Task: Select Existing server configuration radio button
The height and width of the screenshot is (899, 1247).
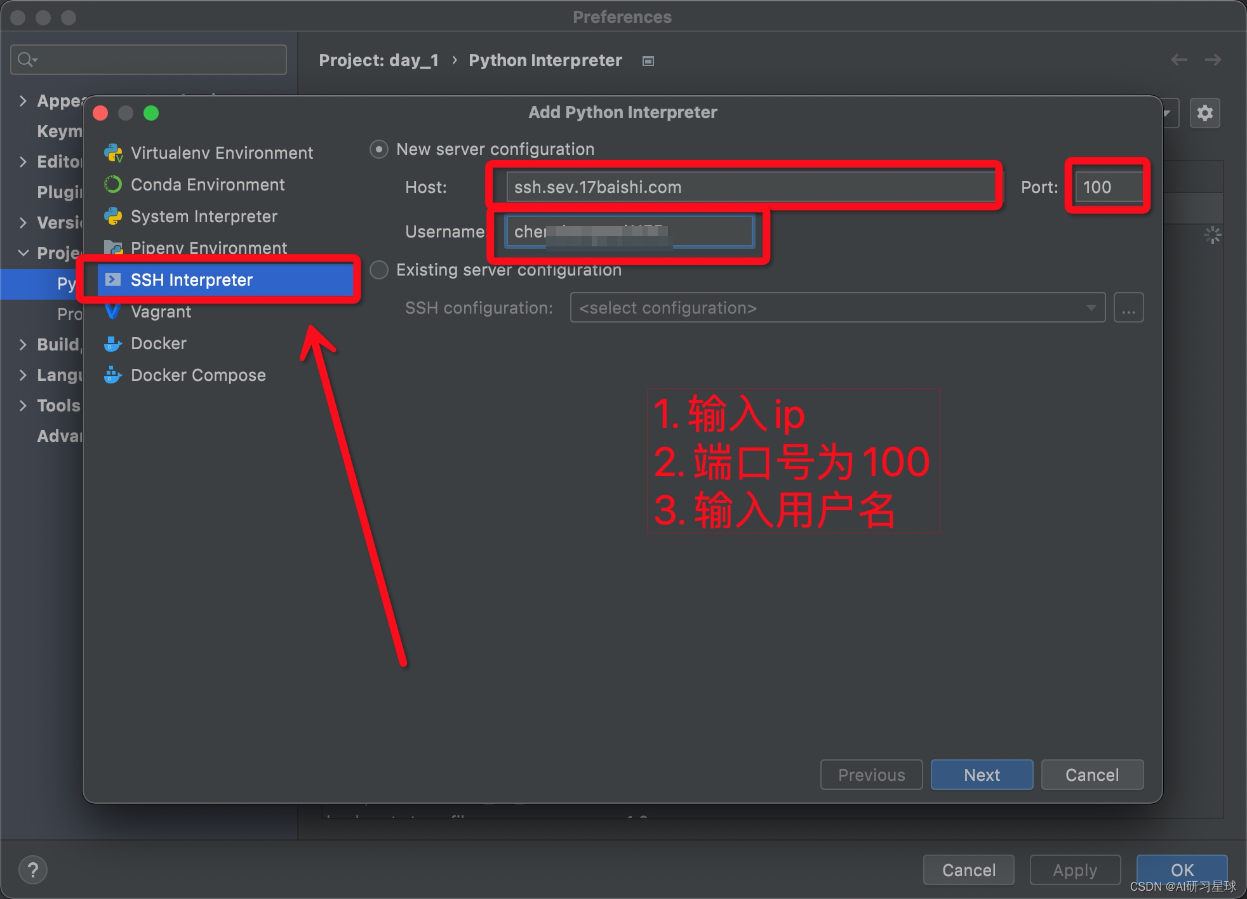Action: [x=379, y=270]
